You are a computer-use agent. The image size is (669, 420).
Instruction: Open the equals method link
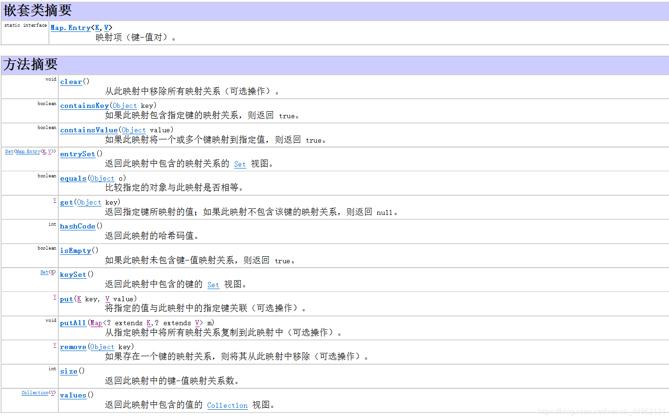click(73, 178)
